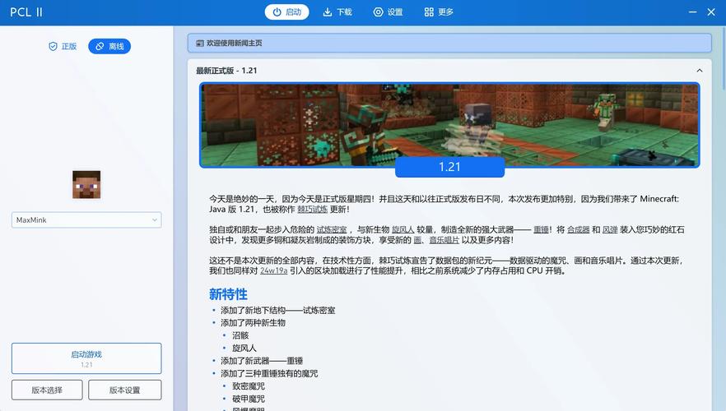Screen dimensions: 726x411
Task: Open the 重锤 link
Action: pos(541,230)
